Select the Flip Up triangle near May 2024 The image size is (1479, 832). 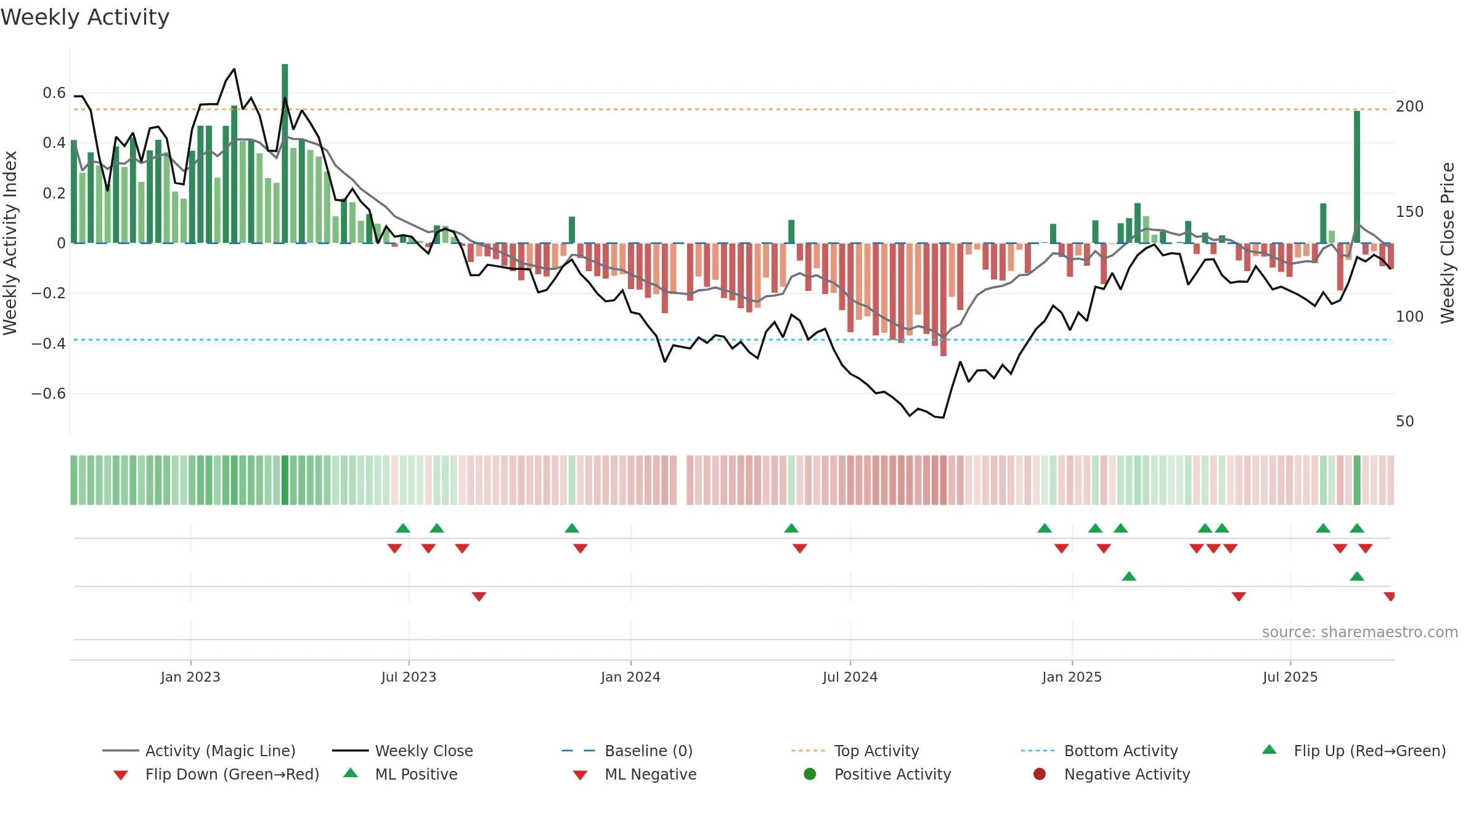tap(791, 528)
